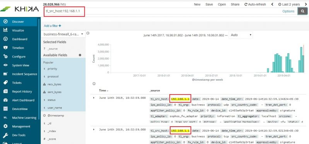Click Open in the top bar
309x144 pixels.
point(222,4)
